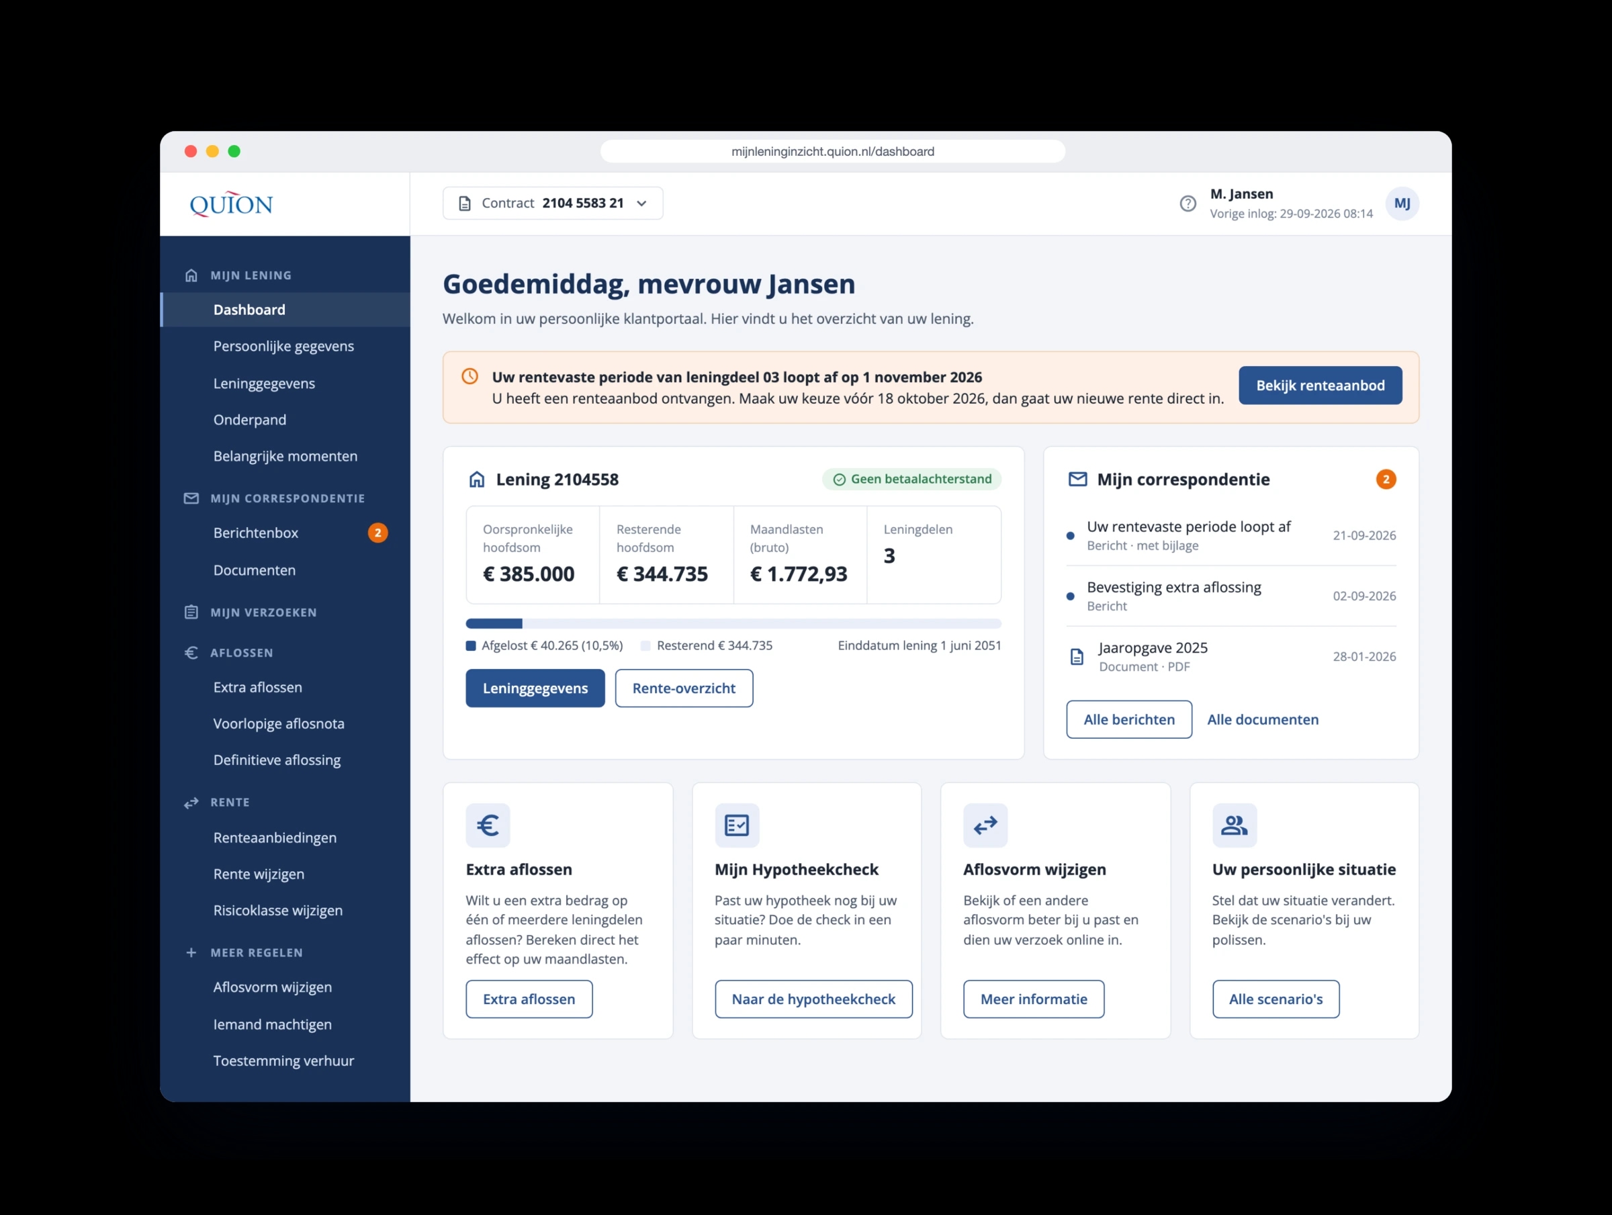Click the envelope icon in Mijn correspondentie card
1612x1215 pixels.
[1077, 480]
